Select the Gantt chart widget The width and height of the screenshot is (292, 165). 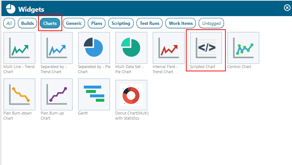[94, 94]
